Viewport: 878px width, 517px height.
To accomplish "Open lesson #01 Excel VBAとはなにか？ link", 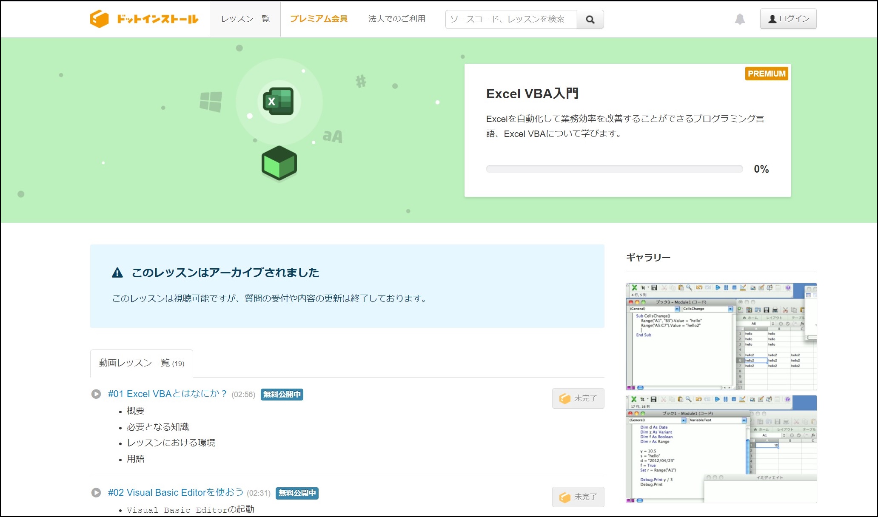I will [168, 394].
